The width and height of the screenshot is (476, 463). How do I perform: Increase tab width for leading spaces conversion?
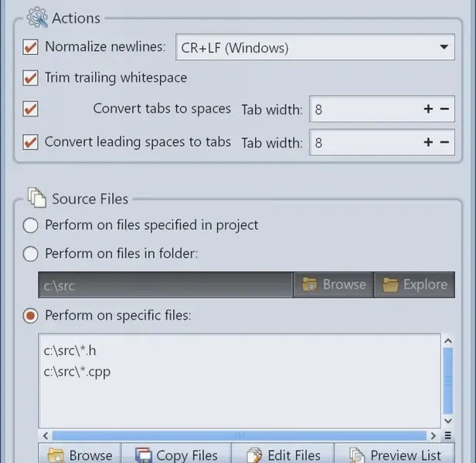point(428,143)
